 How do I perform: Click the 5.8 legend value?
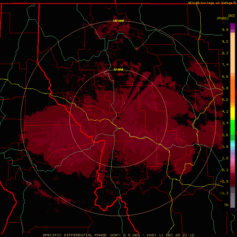tap(225, 88)
